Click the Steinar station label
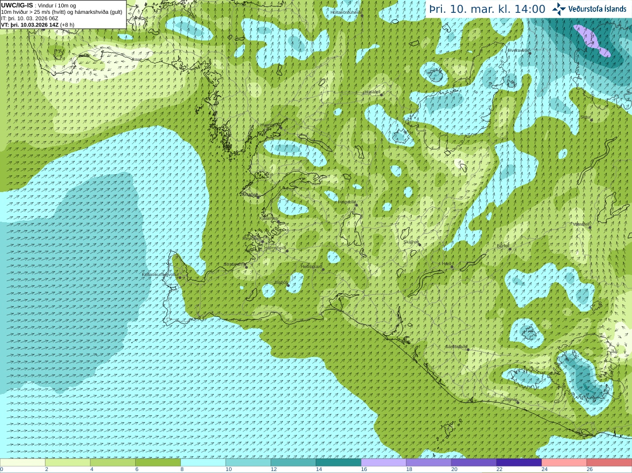 (x=510, y=399)
